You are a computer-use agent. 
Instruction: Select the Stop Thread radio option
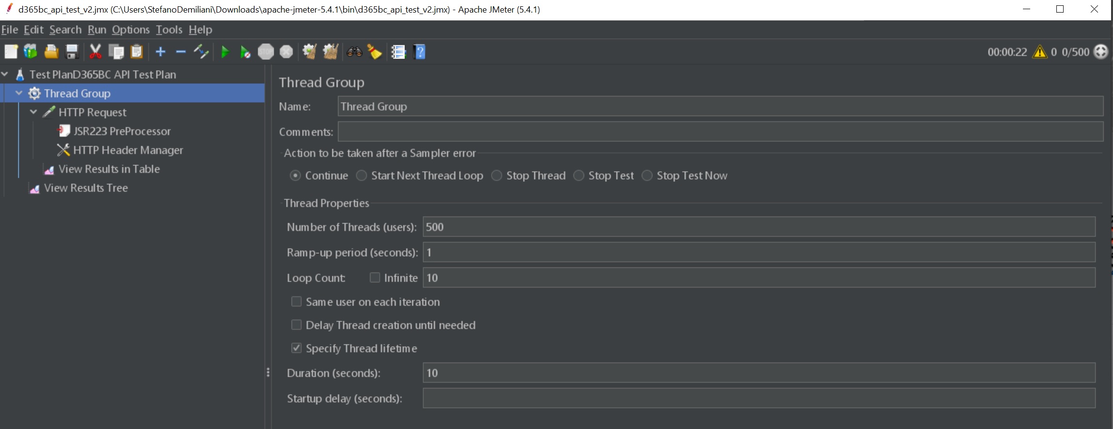tap(497, 176)
